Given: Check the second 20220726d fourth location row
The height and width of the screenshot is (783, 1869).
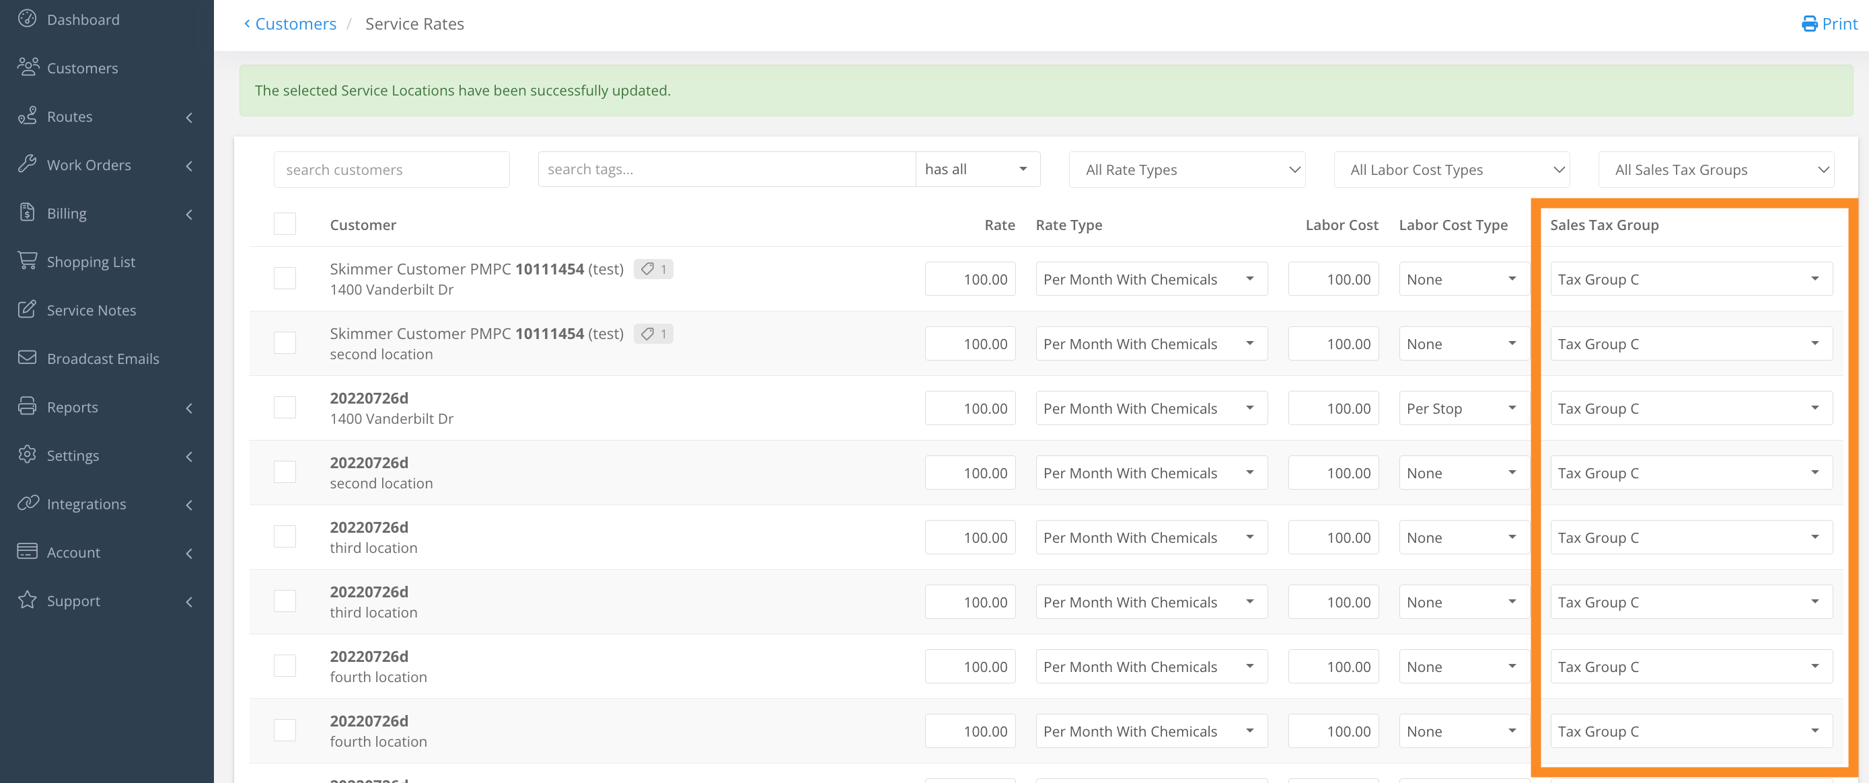Looking at the screenshot, I should [285, 731].
